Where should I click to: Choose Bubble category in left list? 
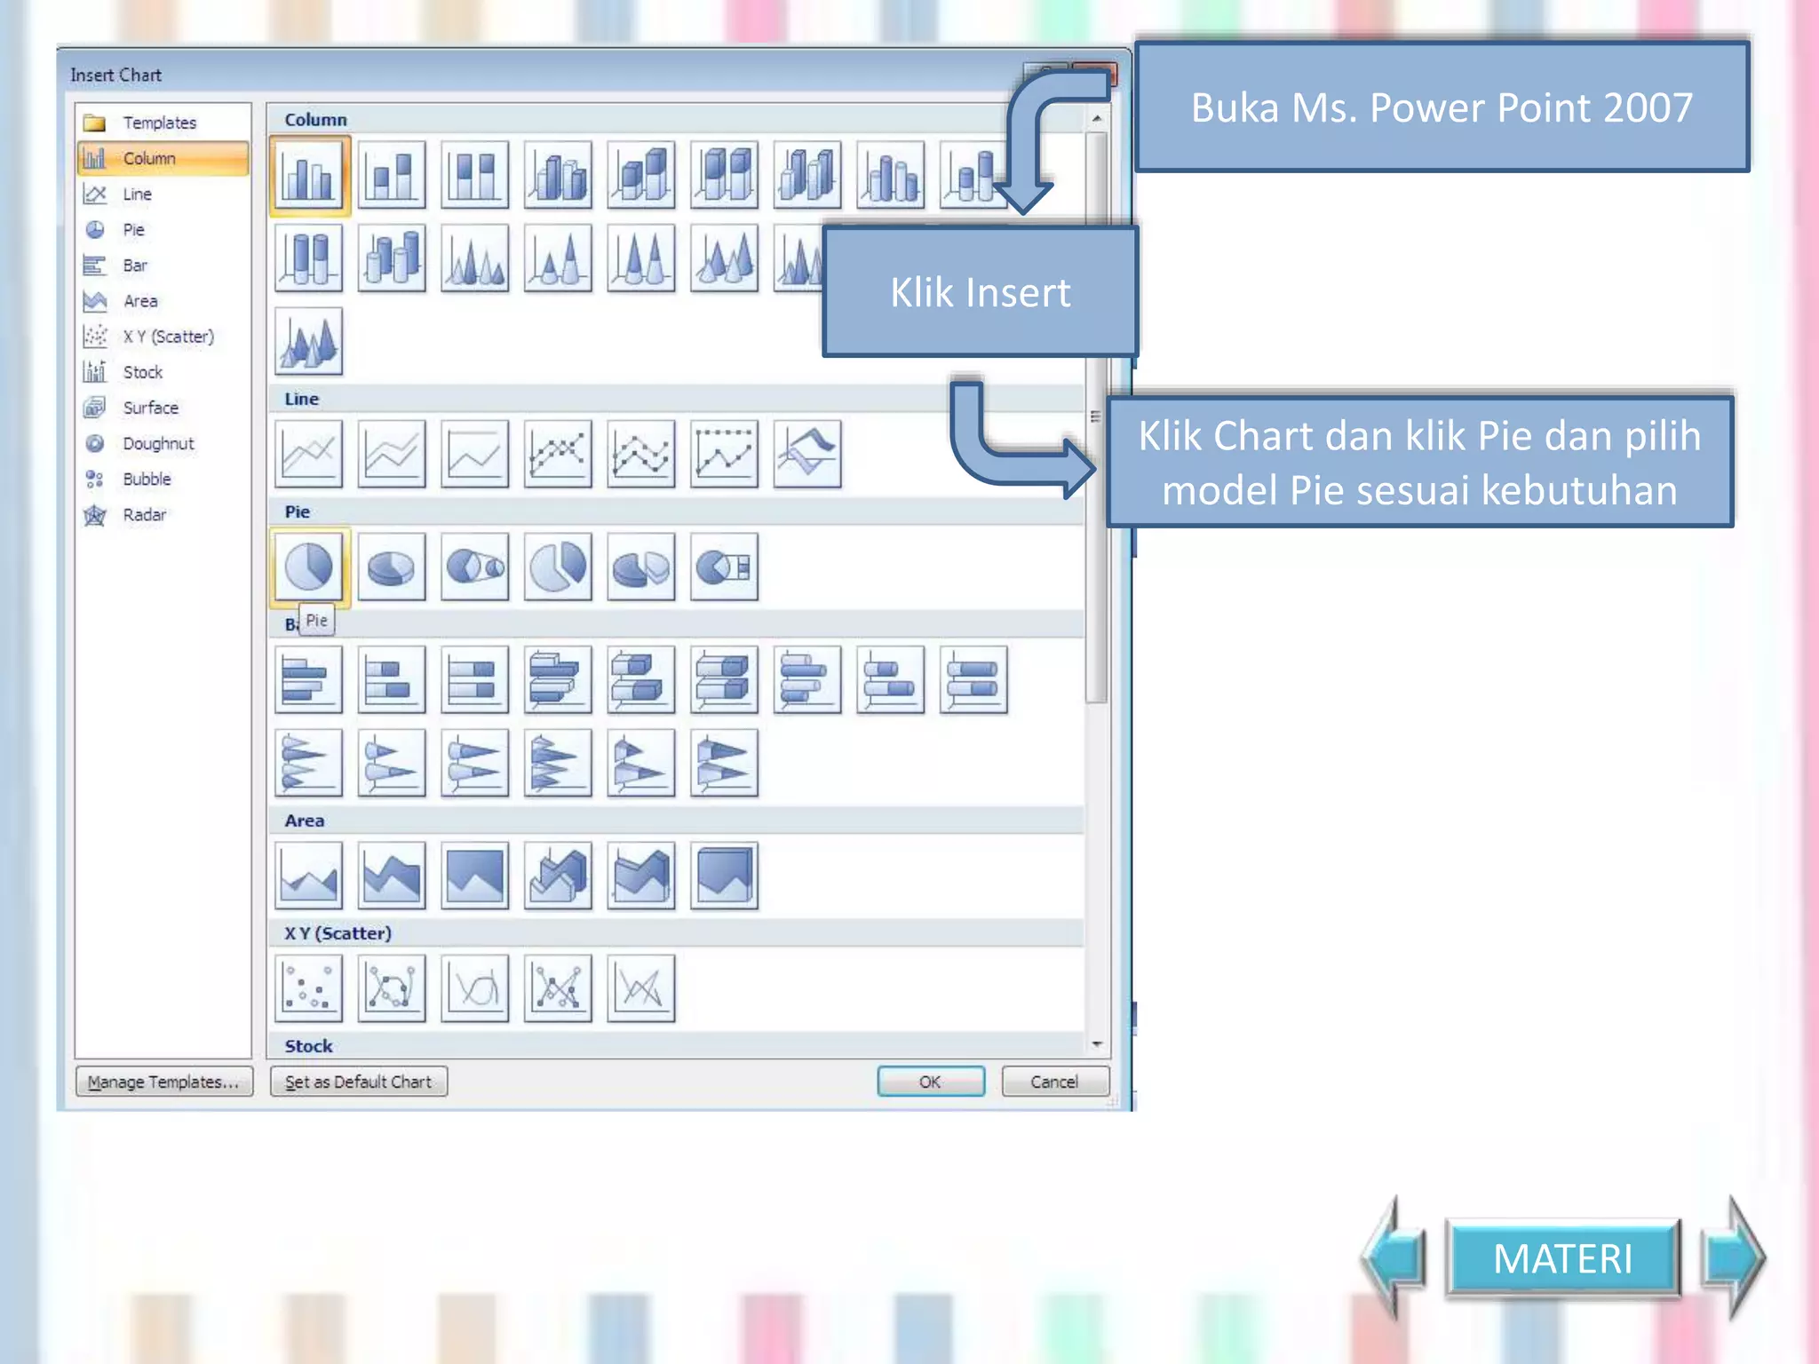tap(163, 479)
